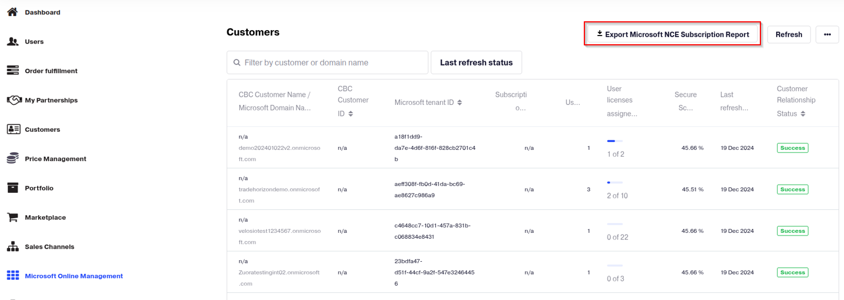Open My Partnerships in sidebar
Image resolution: width=844 pixels, height=300 pixels.
point(51,100)
